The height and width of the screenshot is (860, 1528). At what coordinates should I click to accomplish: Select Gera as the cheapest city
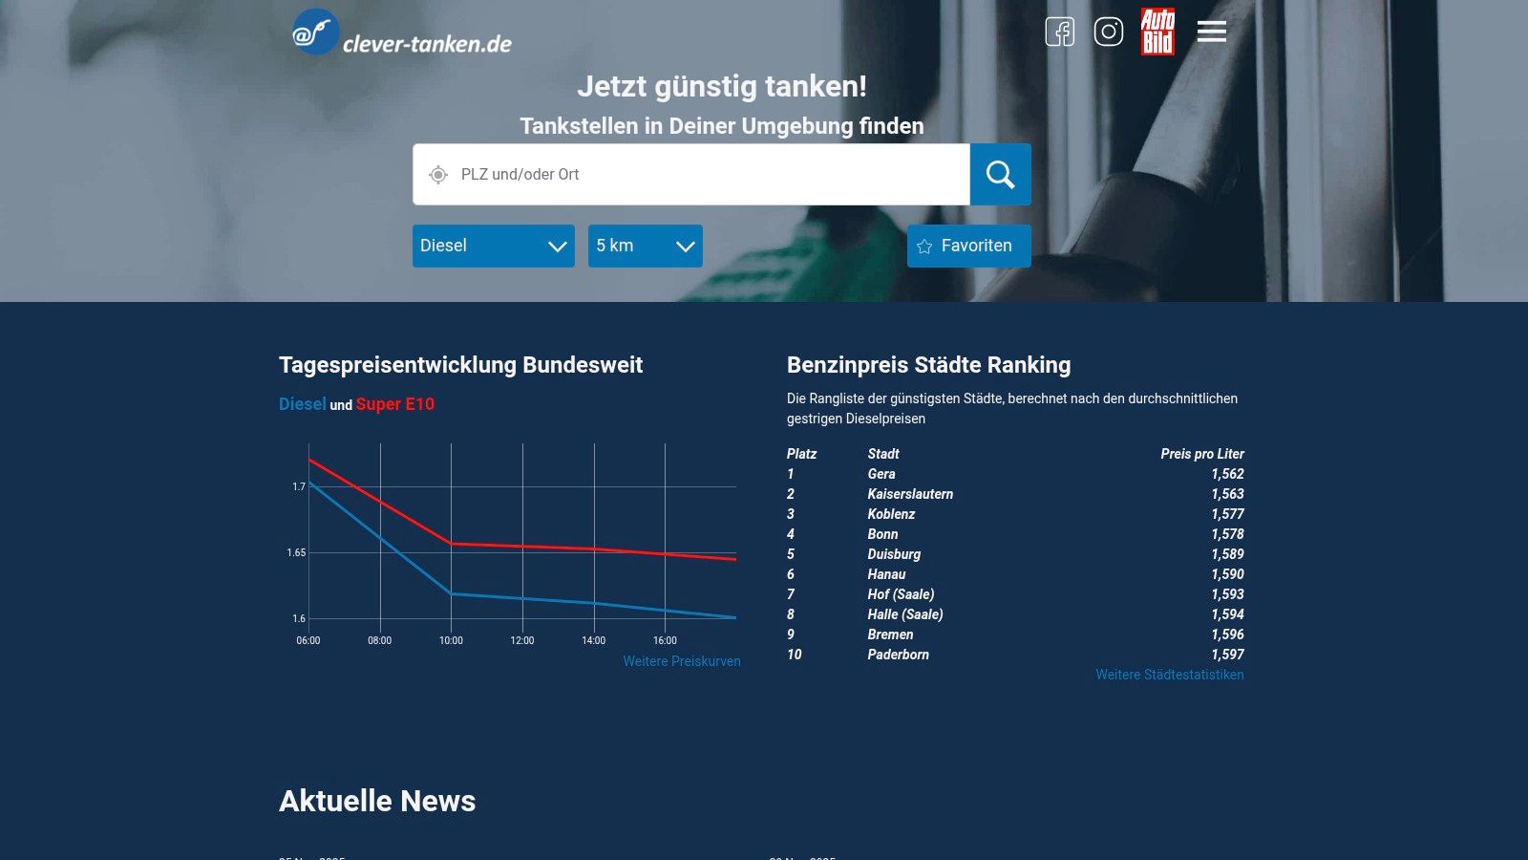click(x=881, y=474)
